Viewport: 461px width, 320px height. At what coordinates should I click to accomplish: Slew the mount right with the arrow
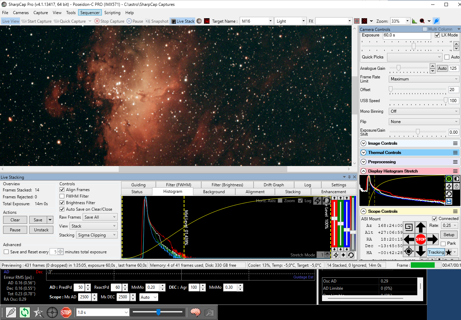click(x=432, y=239)
